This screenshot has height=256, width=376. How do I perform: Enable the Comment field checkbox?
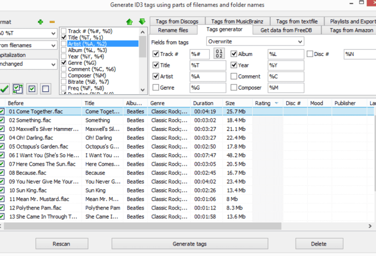[234, 76]
